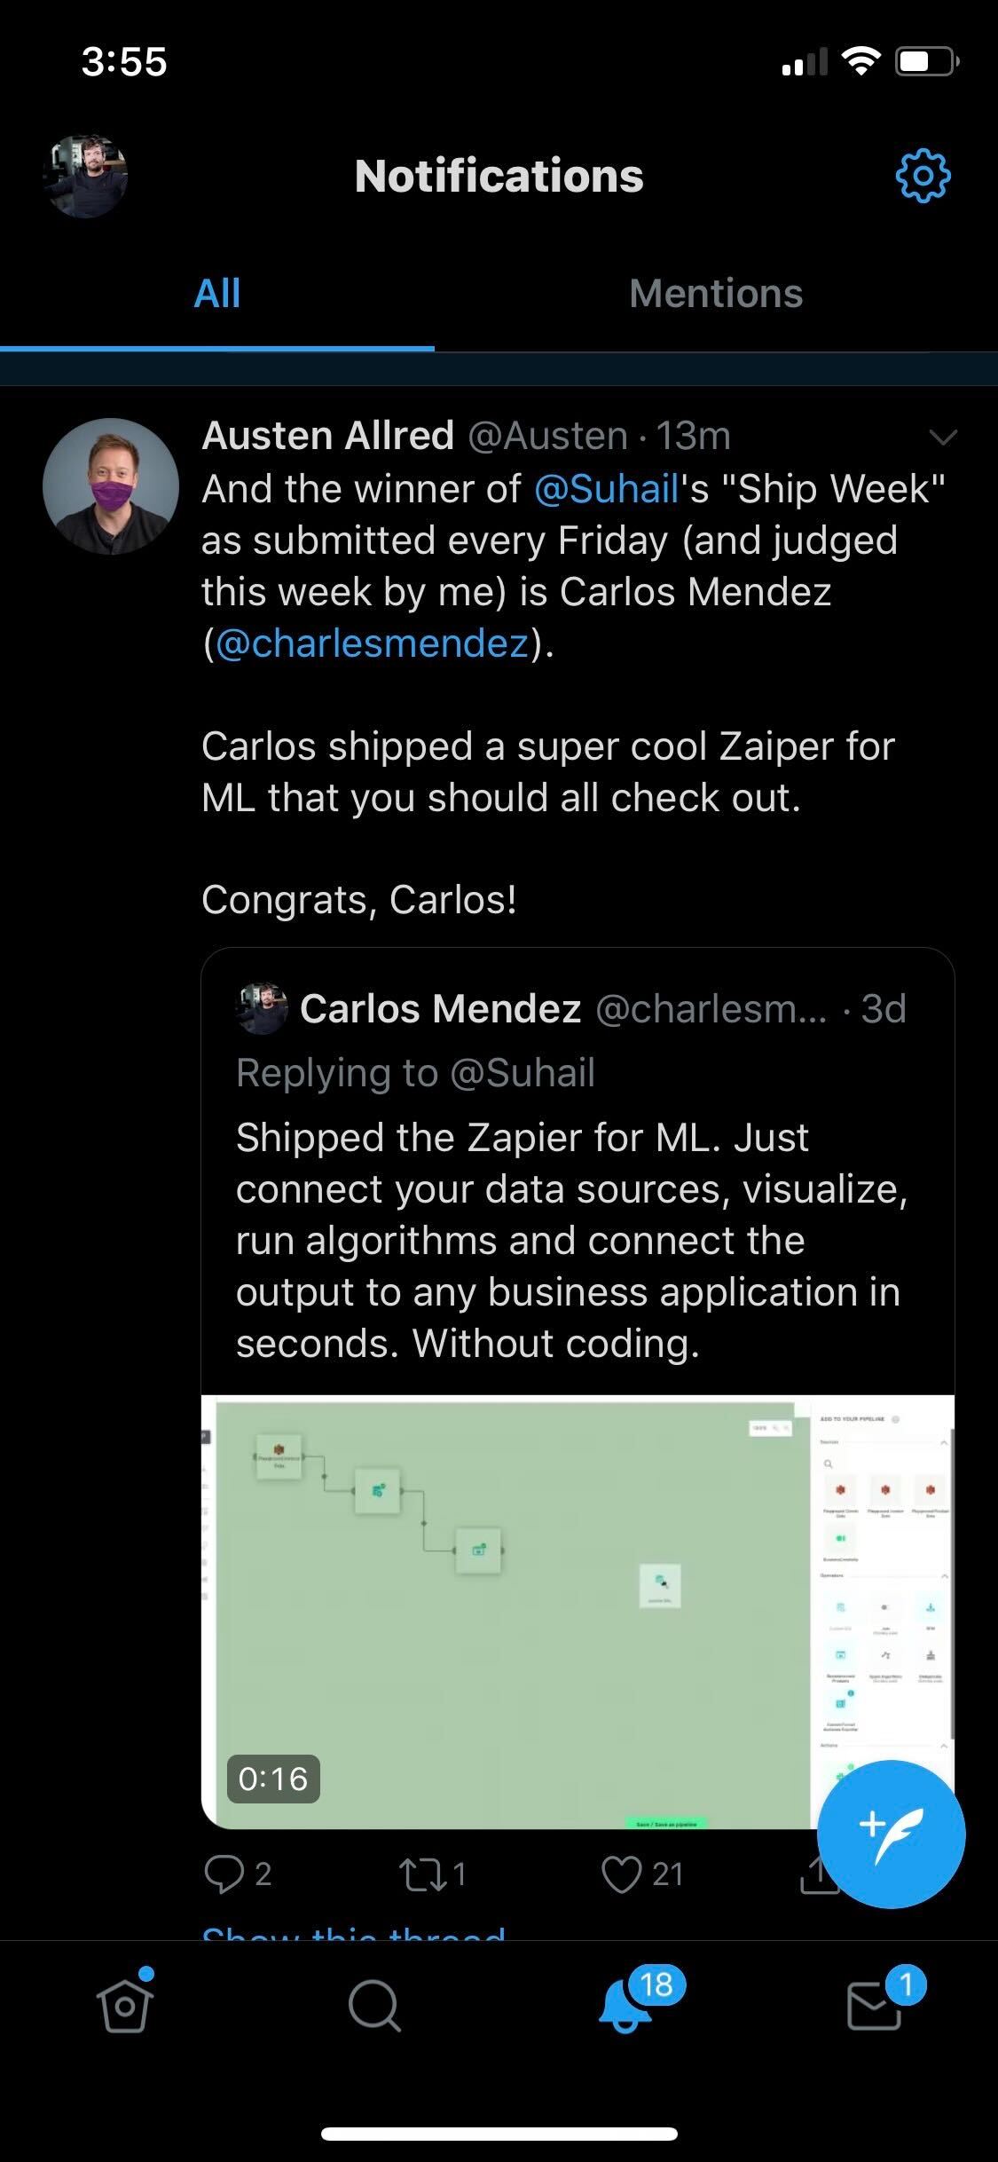Open the Home feed icon
This screenshot has height=2162, width=998.
(124, 2004)
